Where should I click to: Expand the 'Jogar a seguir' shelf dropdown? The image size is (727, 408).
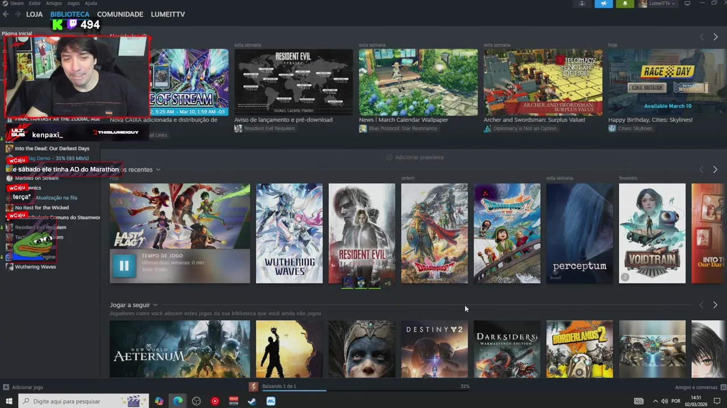click(x=155, y=305)
